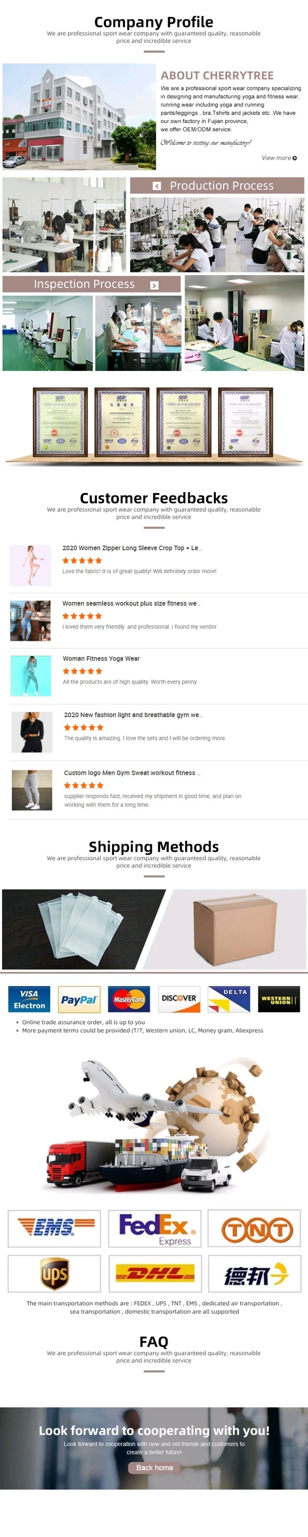The image size is (308, 1537).
Task: Open the Production Process tab header
Action: (217, 185)
